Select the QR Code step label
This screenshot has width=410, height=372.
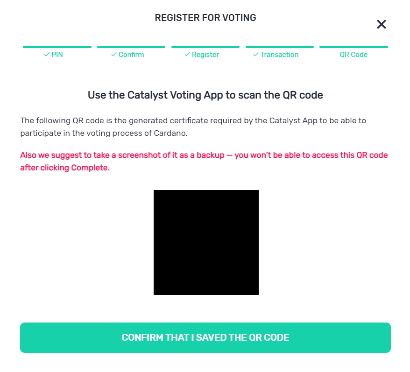353,55
